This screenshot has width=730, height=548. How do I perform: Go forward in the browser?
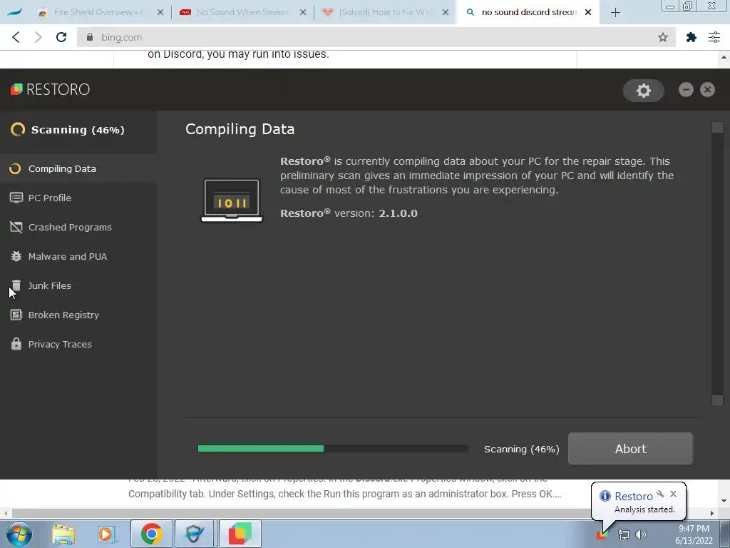38,37
